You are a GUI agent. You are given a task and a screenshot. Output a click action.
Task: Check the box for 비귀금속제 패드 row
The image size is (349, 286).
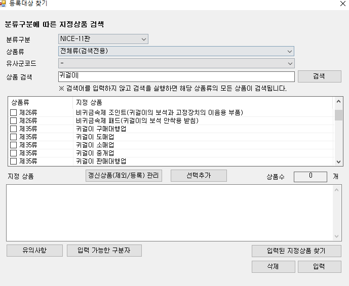point(13,121)
